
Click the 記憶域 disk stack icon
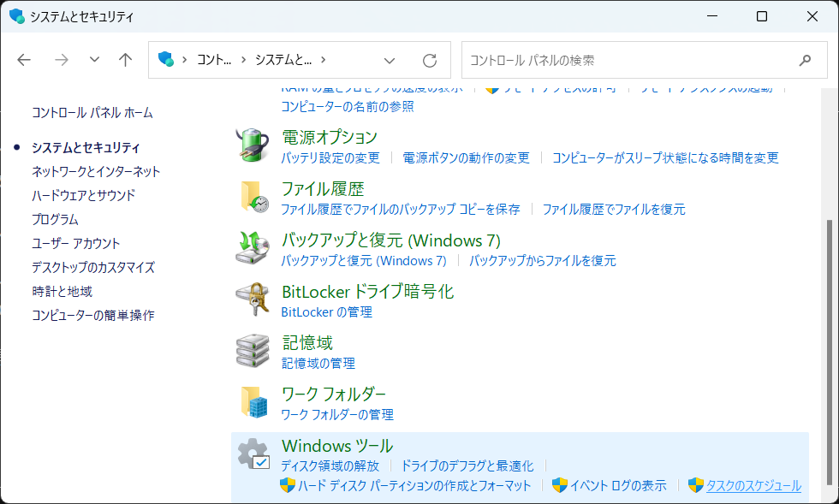click(253, 351)
